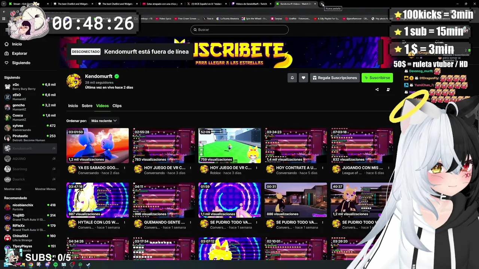The image size is (479, 269).
Task: Click the Inicio home icon in sidebar
Action: pyautogui.click(x=6, y=44)
